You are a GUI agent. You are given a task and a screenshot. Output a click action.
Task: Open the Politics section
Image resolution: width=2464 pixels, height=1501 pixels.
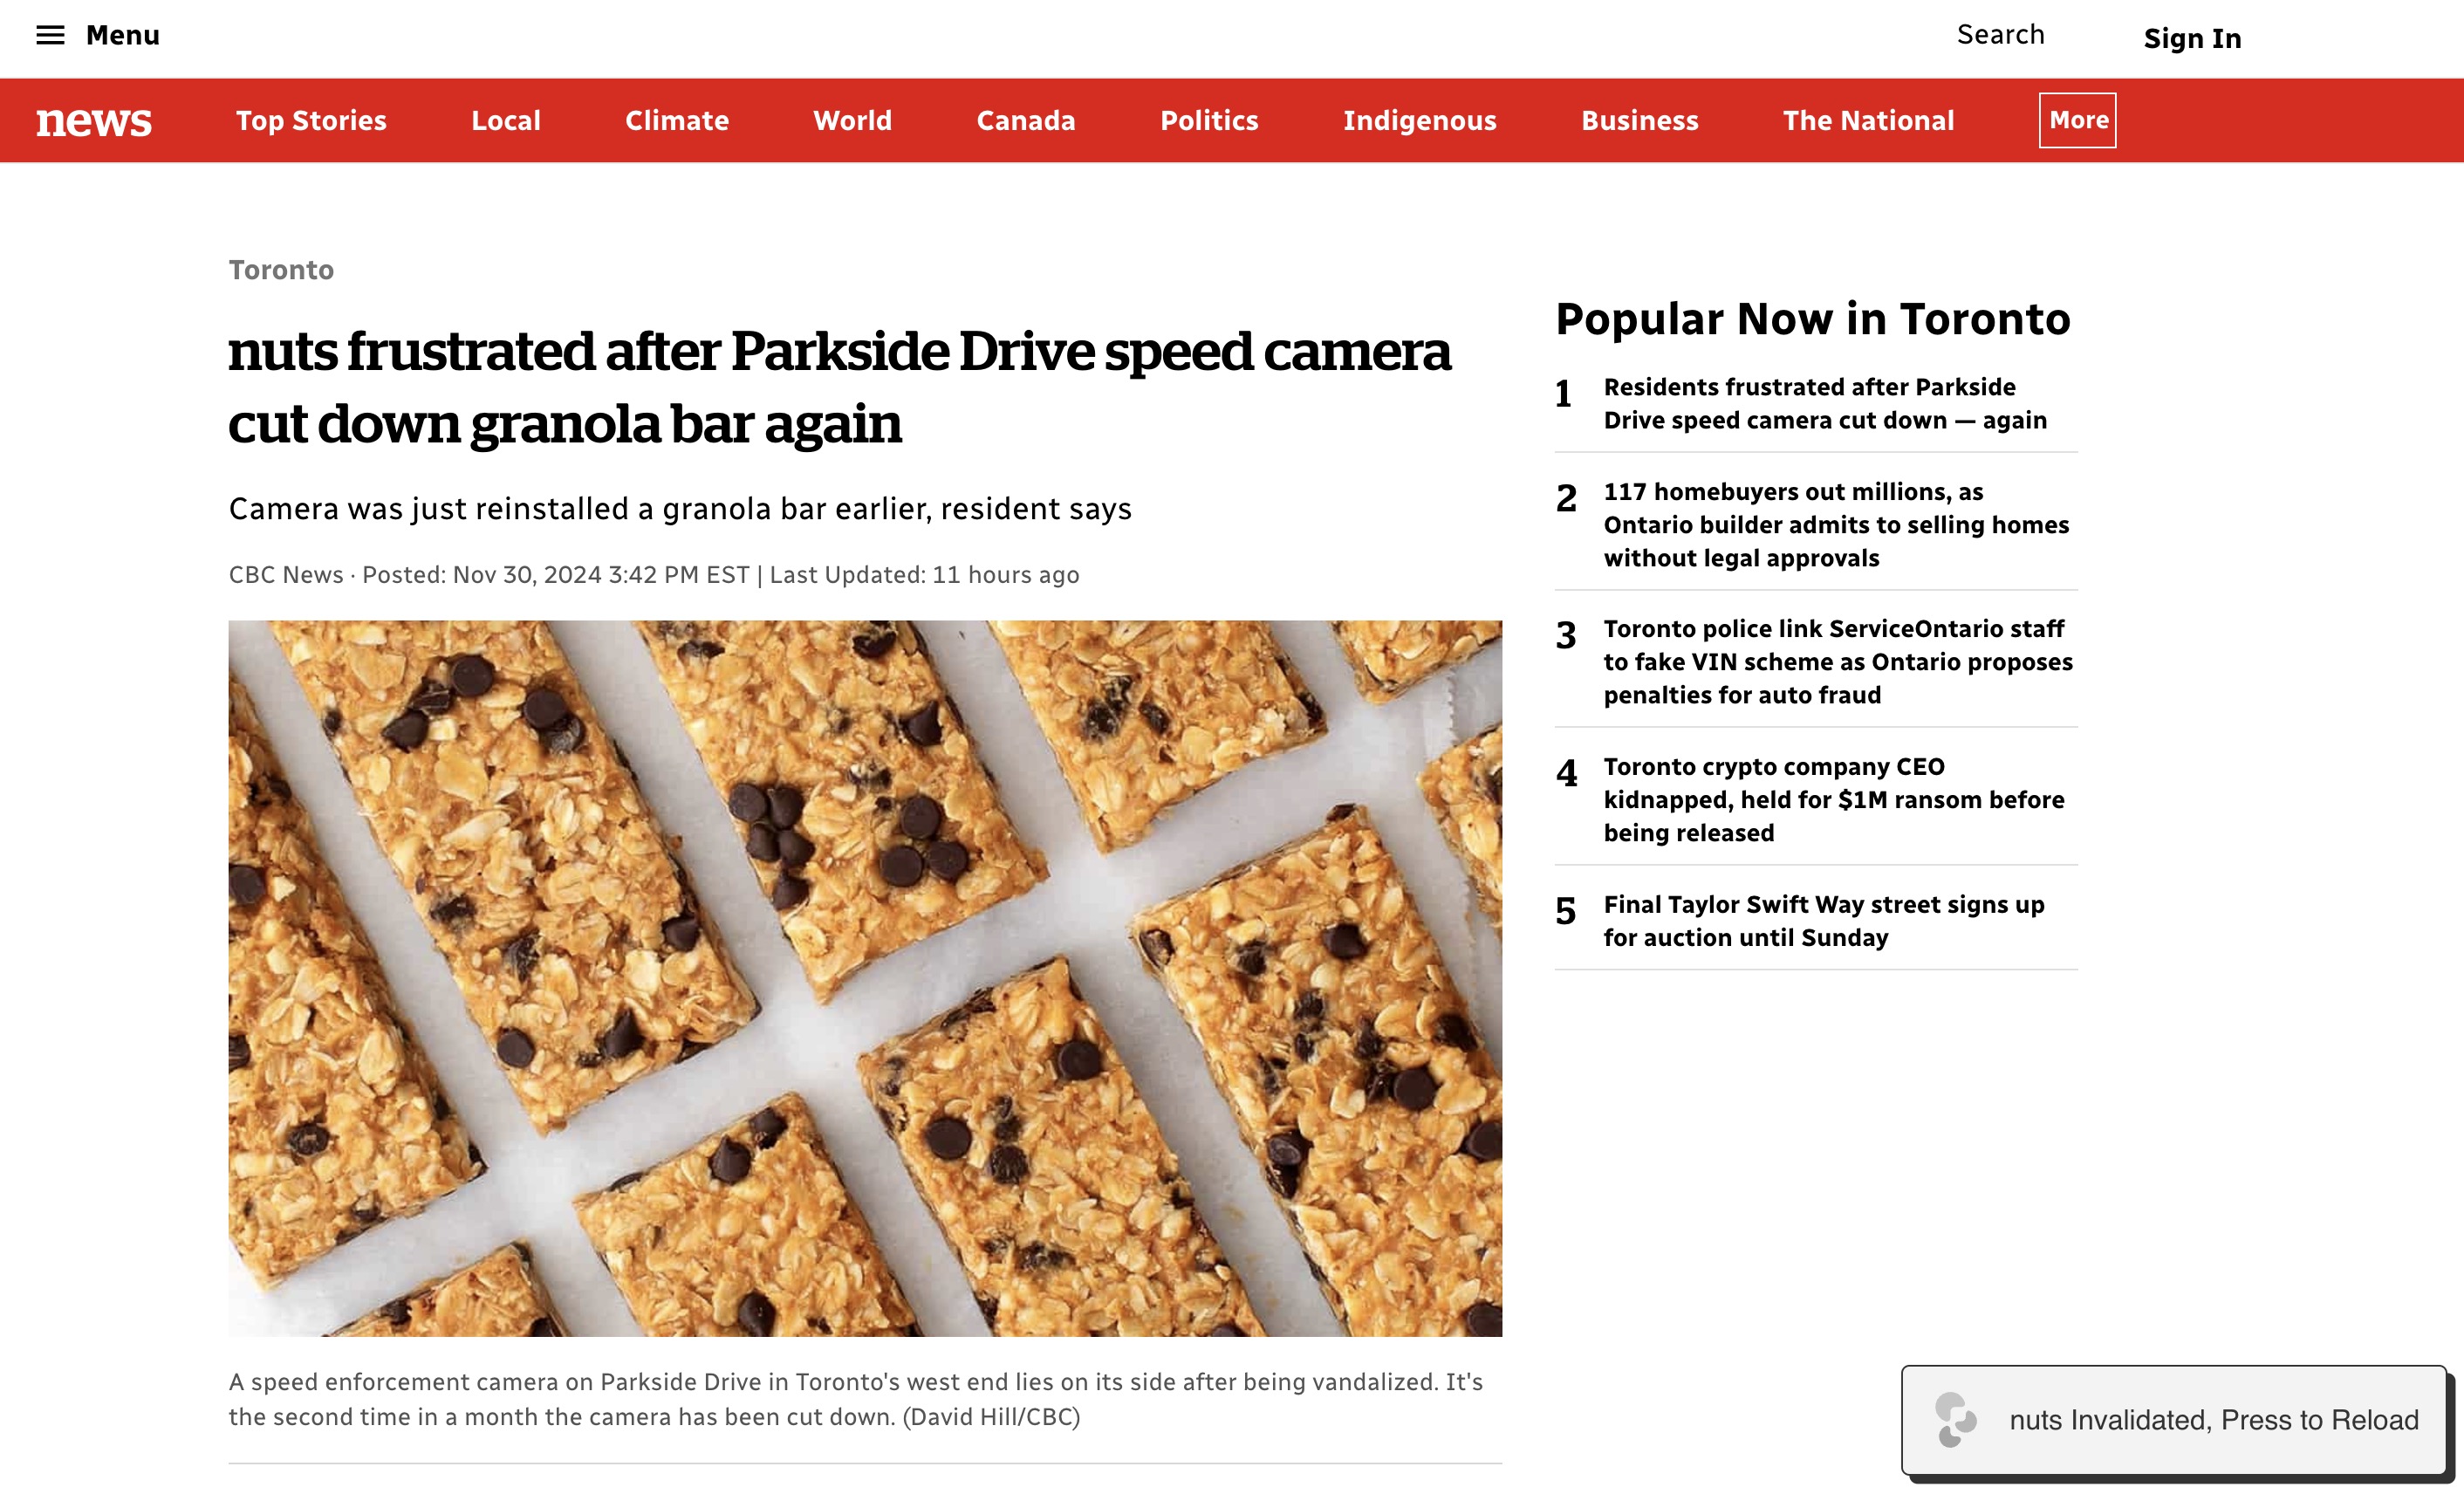[x=1209, y=121]
